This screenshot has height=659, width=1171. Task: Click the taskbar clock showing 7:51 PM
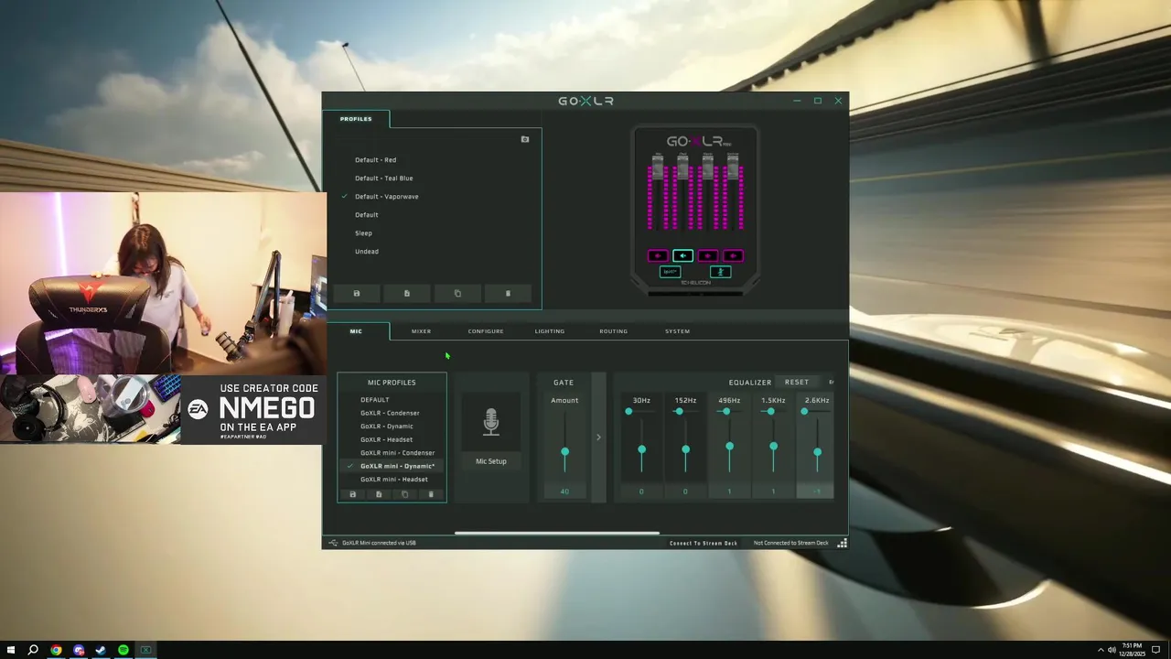(x=1132, y=650)
